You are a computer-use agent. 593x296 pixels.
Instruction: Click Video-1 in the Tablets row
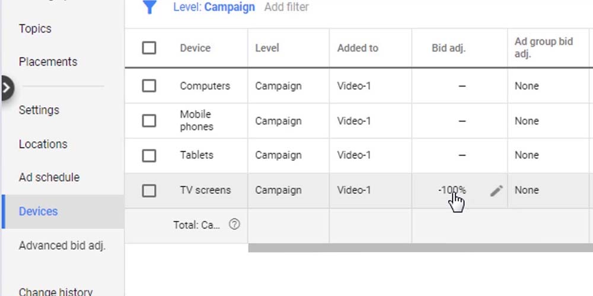click(354, 155)
